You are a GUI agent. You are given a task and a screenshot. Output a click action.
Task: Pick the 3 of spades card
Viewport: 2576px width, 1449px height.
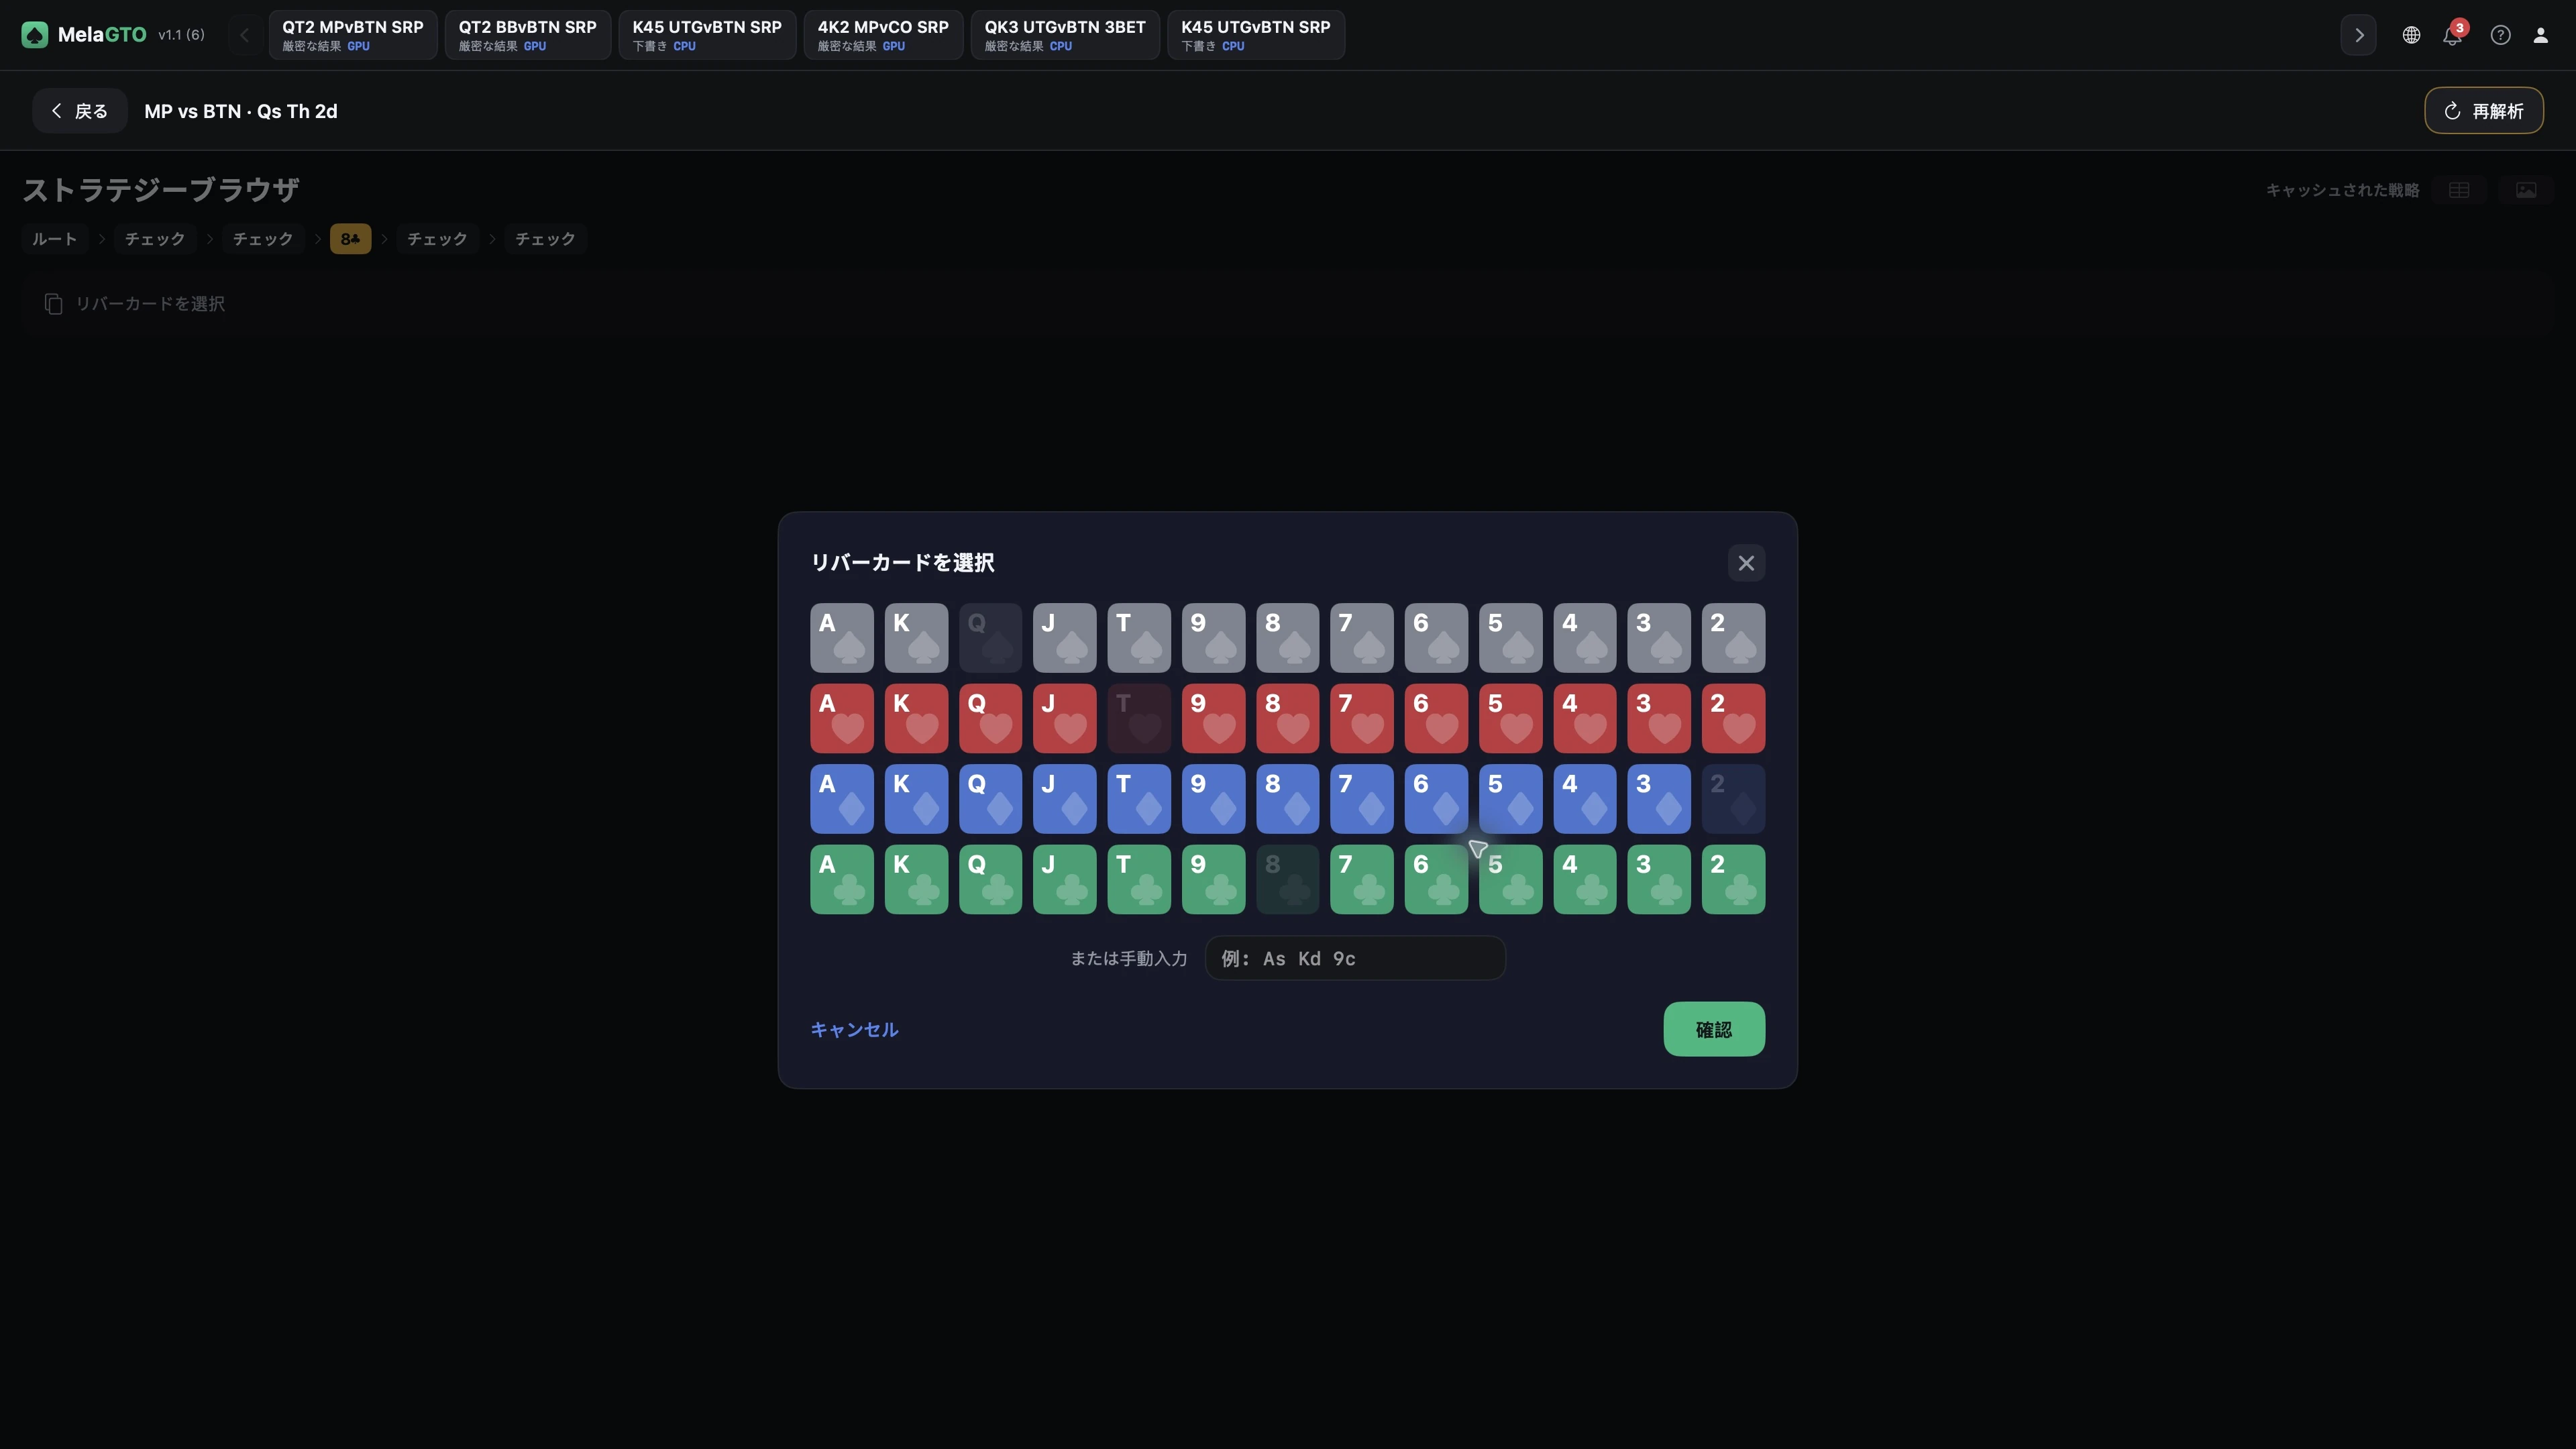pos(1659,638)
